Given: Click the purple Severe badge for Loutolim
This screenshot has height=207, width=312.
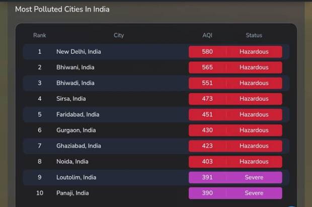Looking at the screenshot, I should 254,177.
